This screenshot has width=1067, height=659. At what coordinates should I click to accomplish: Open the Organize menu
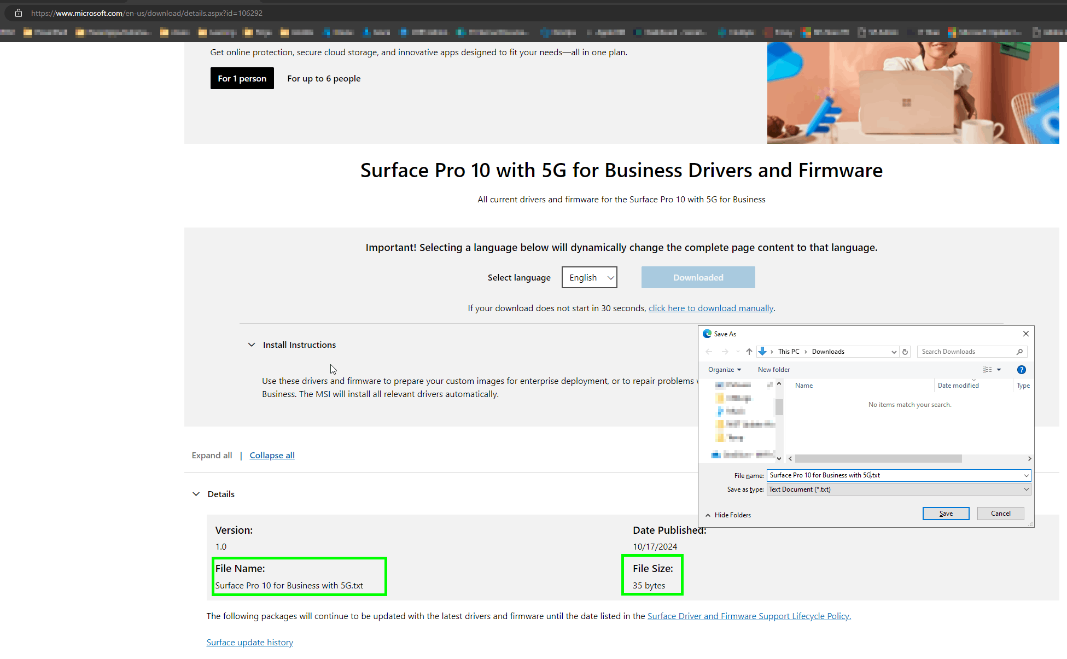pyautogui.click(x=724, y=370)
